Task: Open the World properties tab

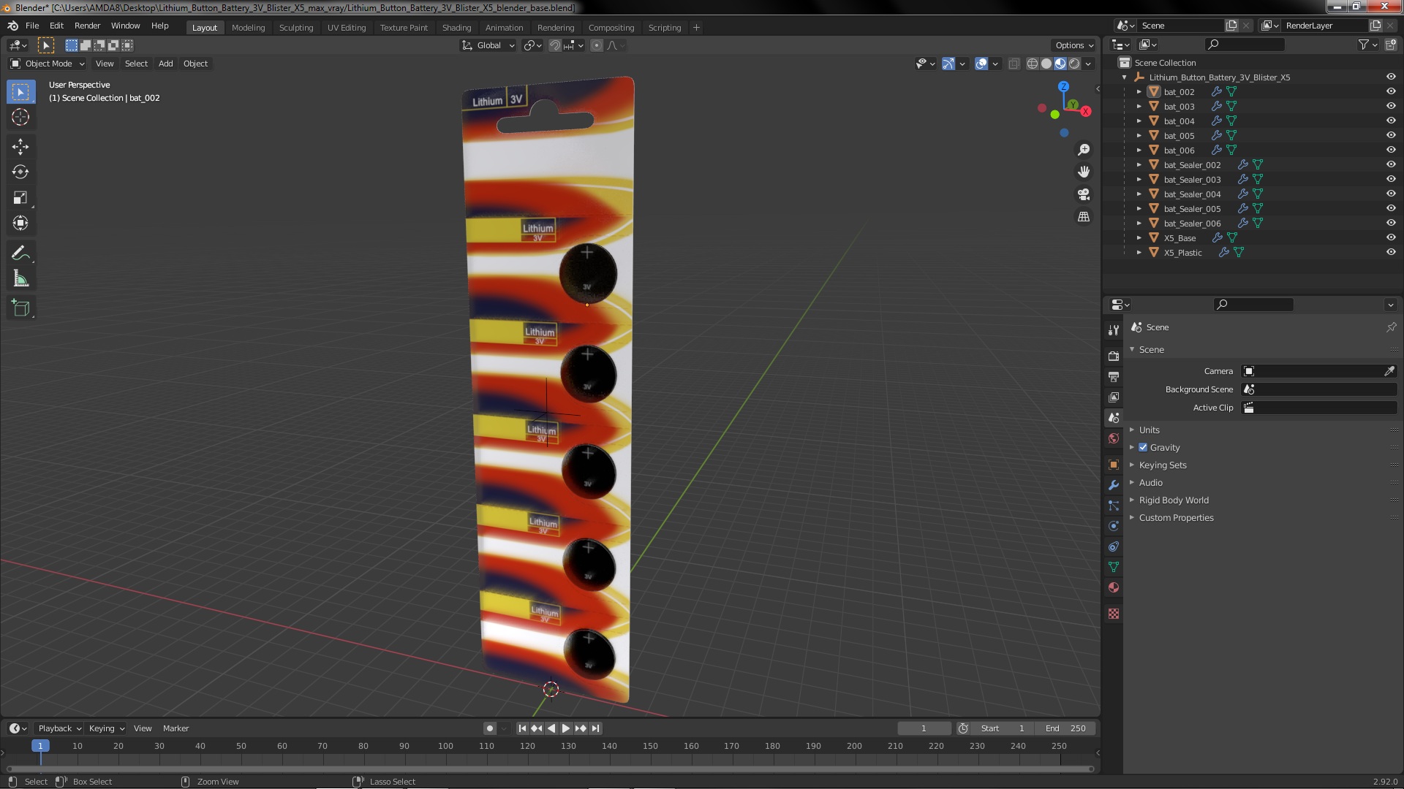Action: pyautogui.click(x=1114, y=438)
